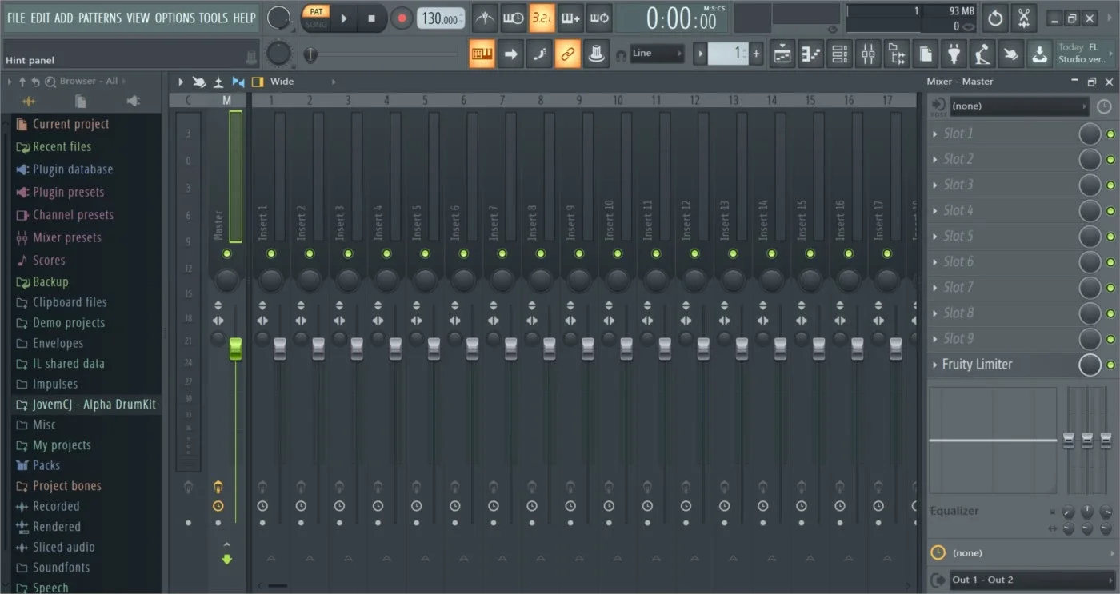
Task: Open the playlist view icon
Action: (782, 54)
